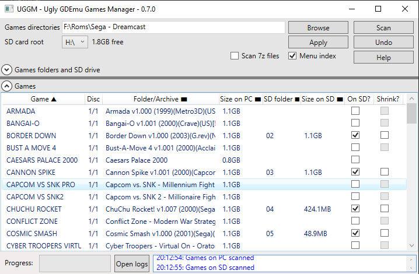Uncheck the Menu index checkbox
This screenshot has width=419, height=274.
(292, 56)
